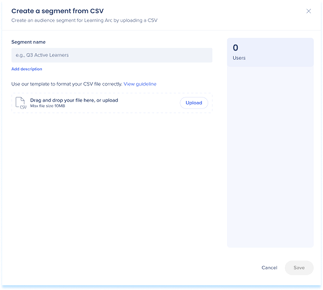Click the Save button

pos(299,267)
